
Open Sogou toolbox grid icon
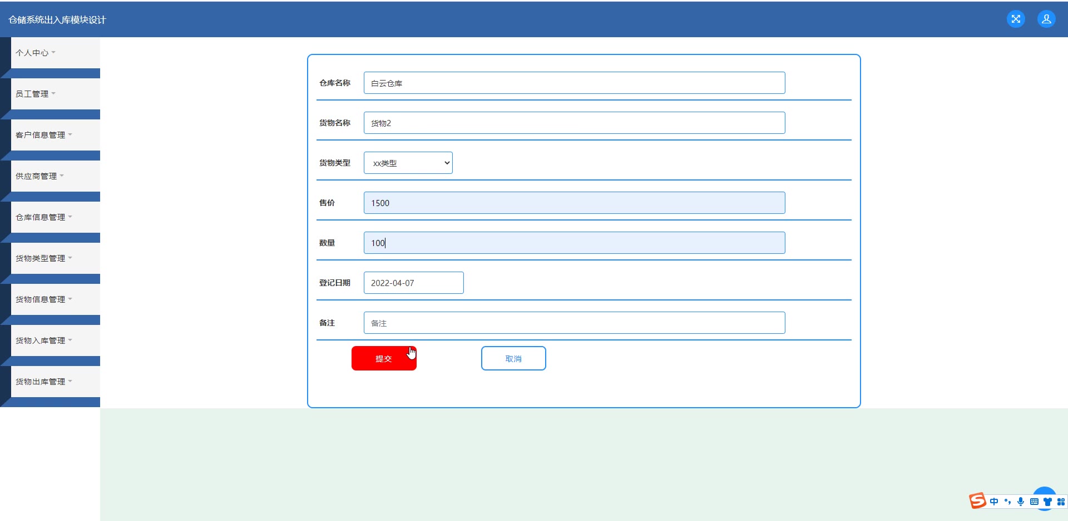[x=1061, y=502]
